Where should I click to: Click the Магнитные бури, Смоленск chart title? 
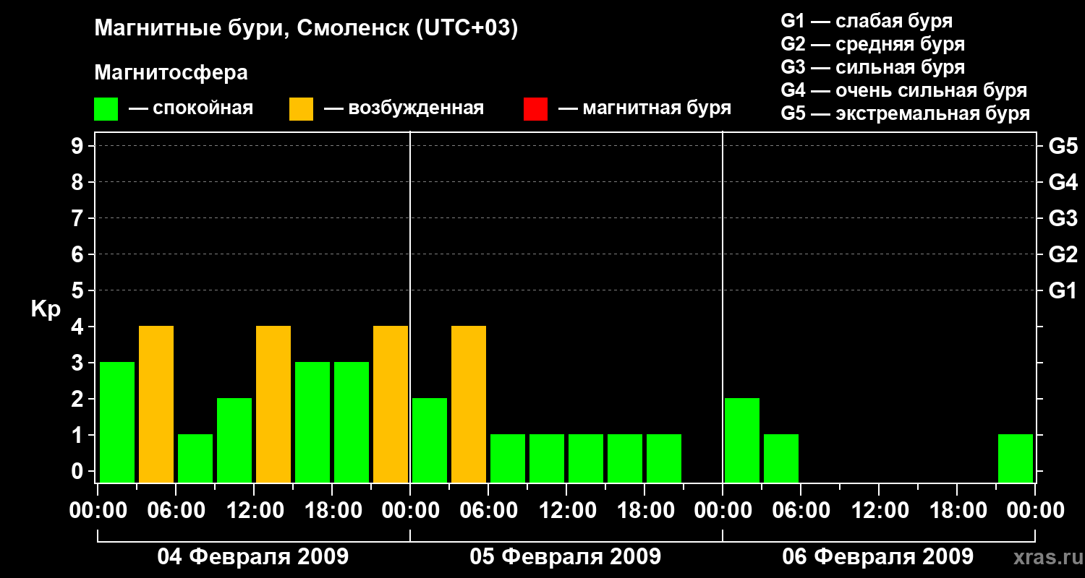pyautogui.click(x=307, y=28)
